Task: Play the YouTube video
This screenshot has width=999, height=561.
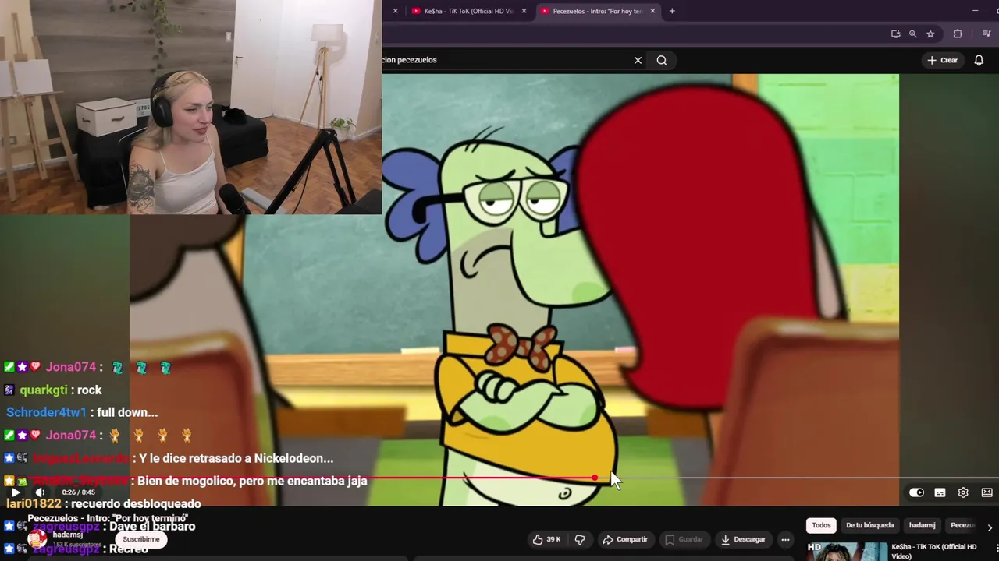Action: click(16, 492)
